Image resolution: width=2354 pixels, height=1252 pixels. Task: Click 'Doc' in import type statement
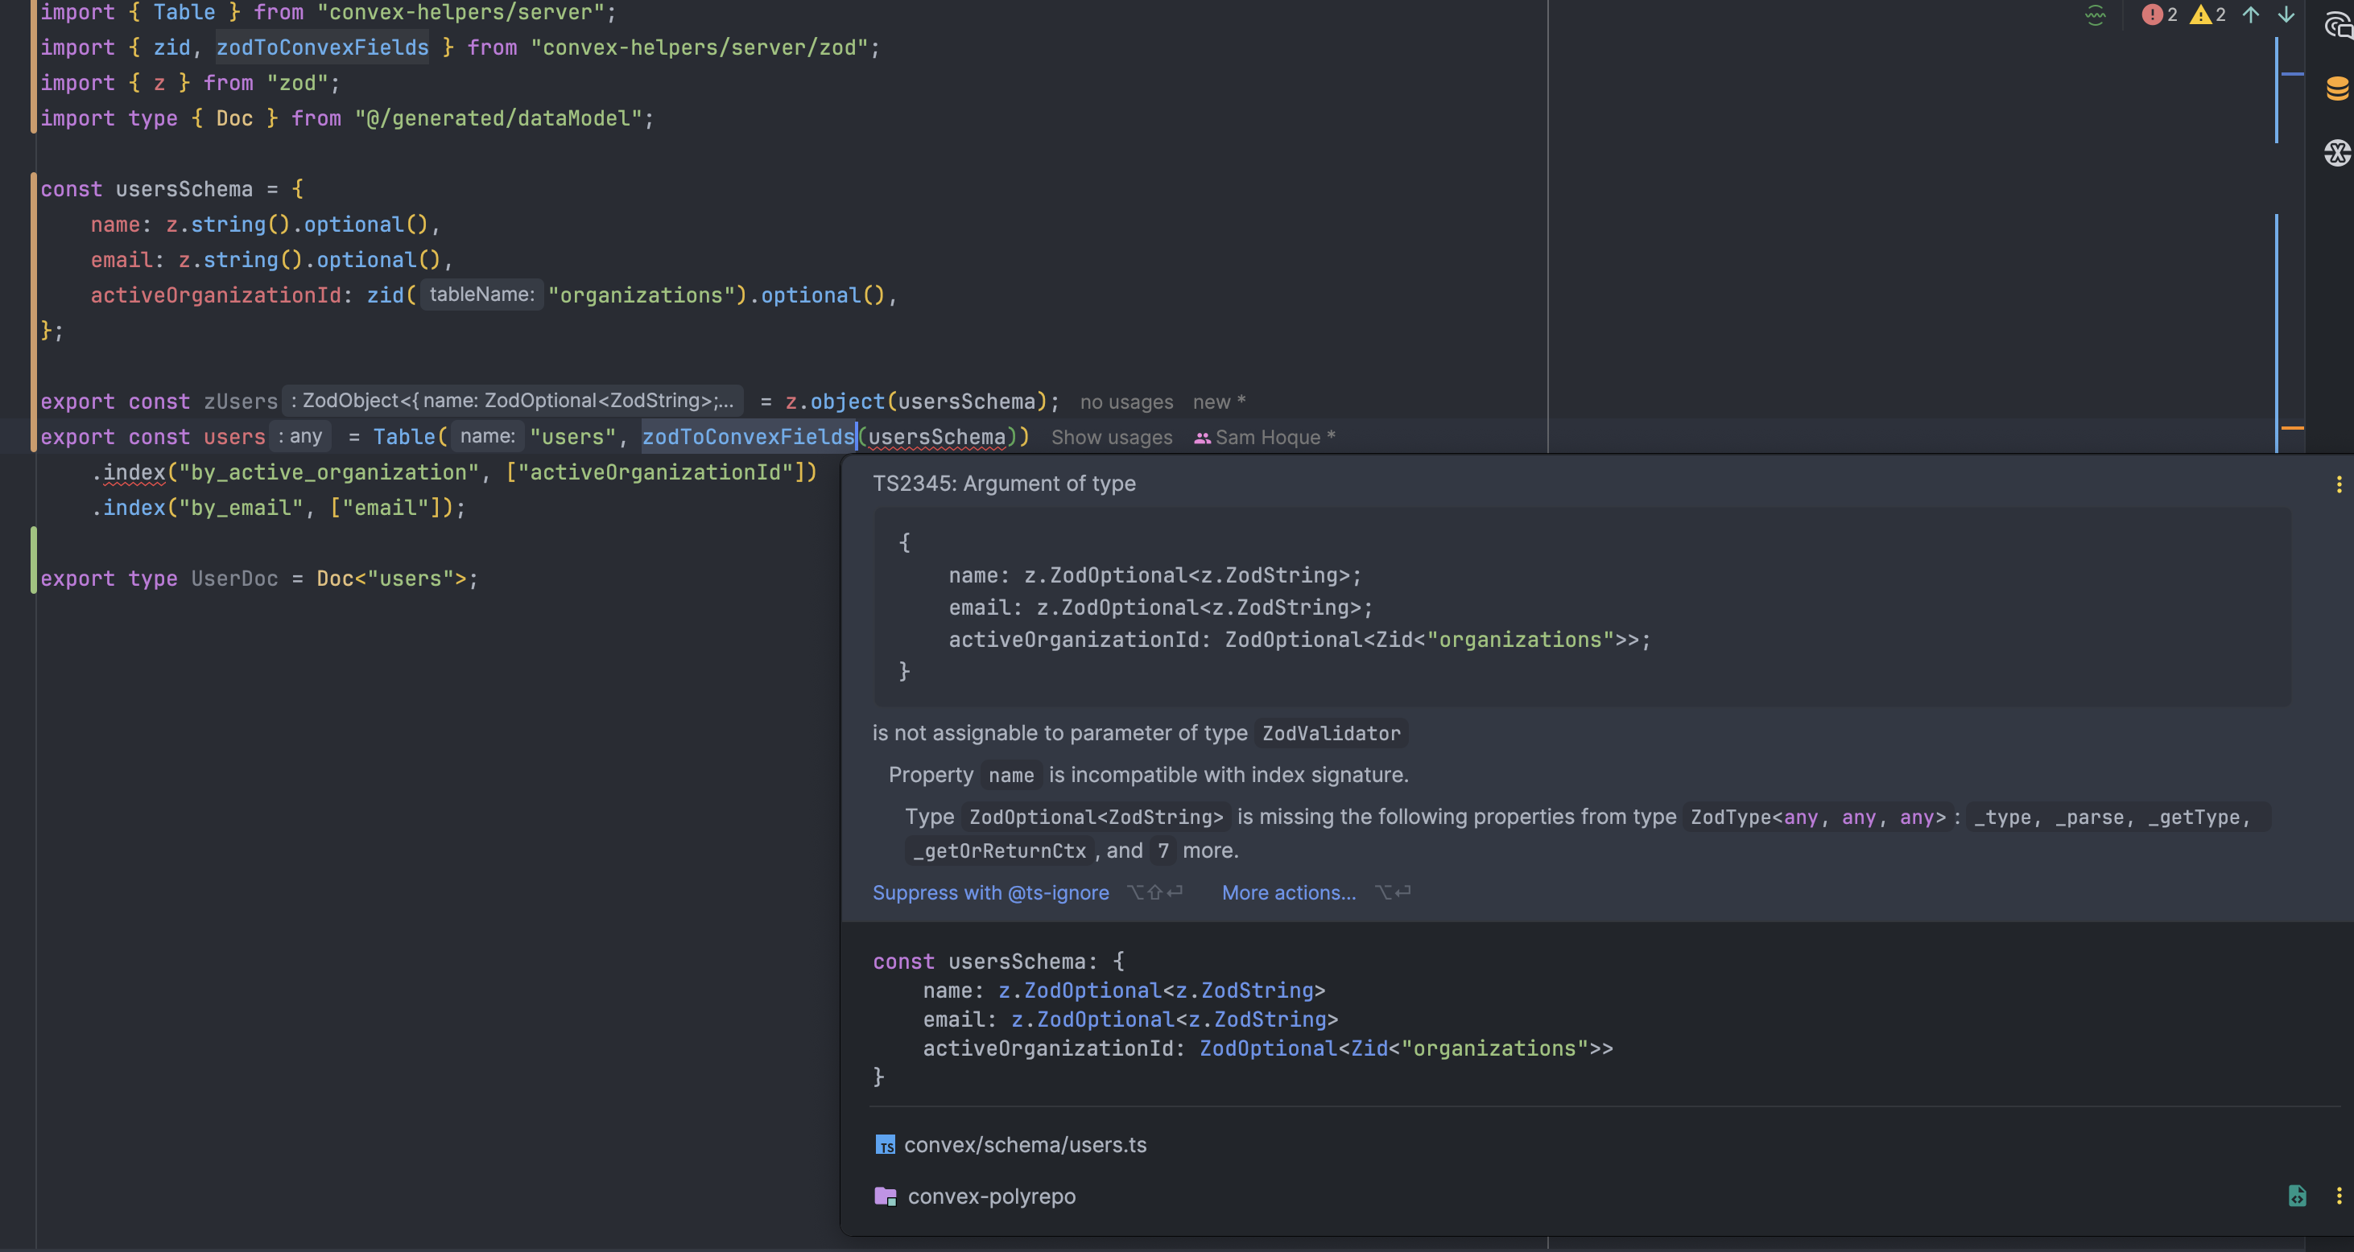[234, 119]
